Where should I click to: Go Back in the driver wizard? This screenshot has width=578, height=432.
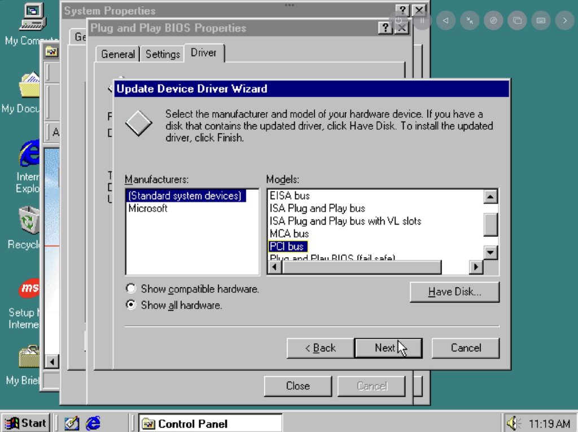pos(321,348)
